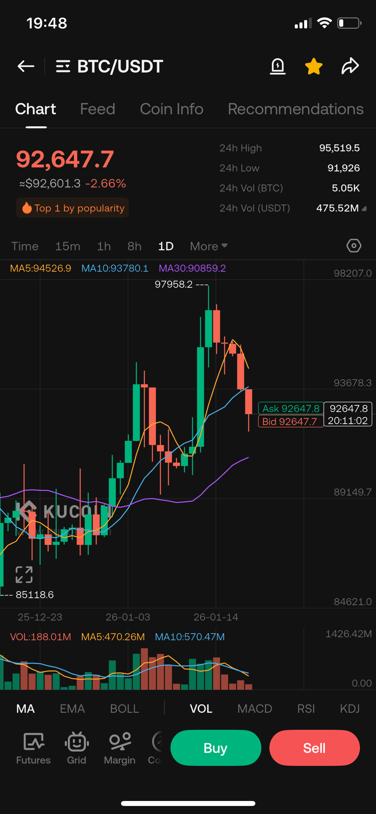Open the Recommendations tab

[x=296, y=109]
